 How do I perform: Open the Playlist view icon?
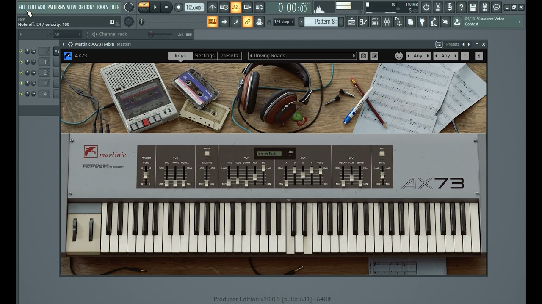pyautogui.click(x=351, y=22)
